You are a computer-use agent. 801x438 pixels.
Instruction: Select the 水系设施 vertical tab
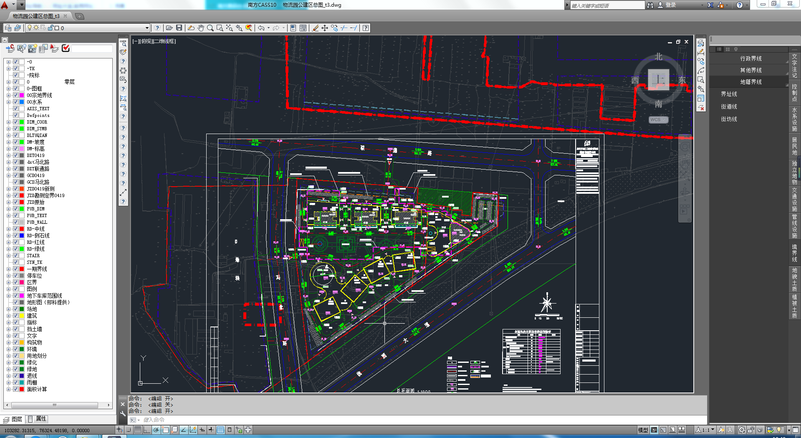point(794,119)
